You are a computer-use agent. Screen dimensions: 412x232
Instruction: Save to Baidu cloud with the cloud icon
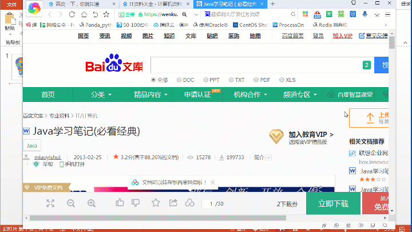click(x=189, y=203)
